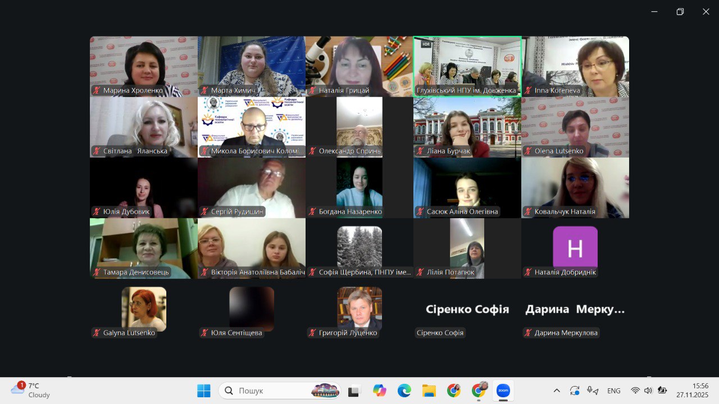Image resolution: width=719 pixels, height=404 pixels.
Task: Open the volume control in system tray
Action: tap(648, 391)
